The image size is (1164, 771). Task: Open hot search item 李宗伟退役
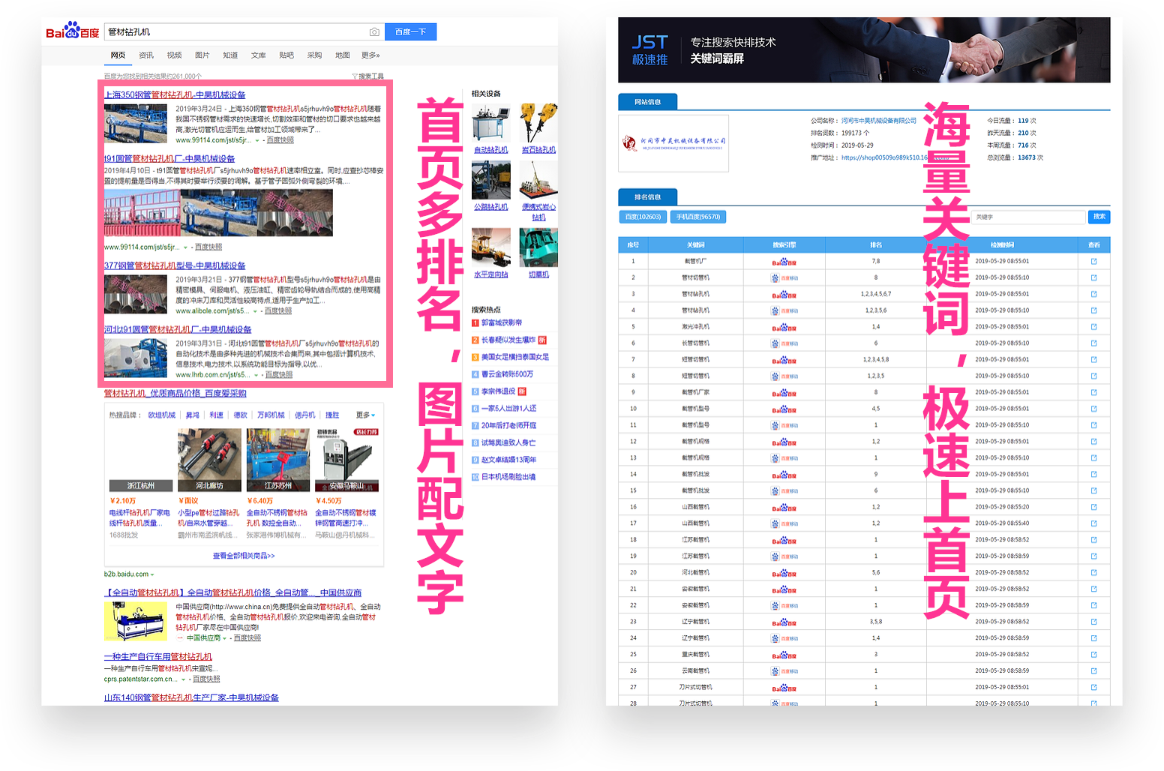(499, 391)
